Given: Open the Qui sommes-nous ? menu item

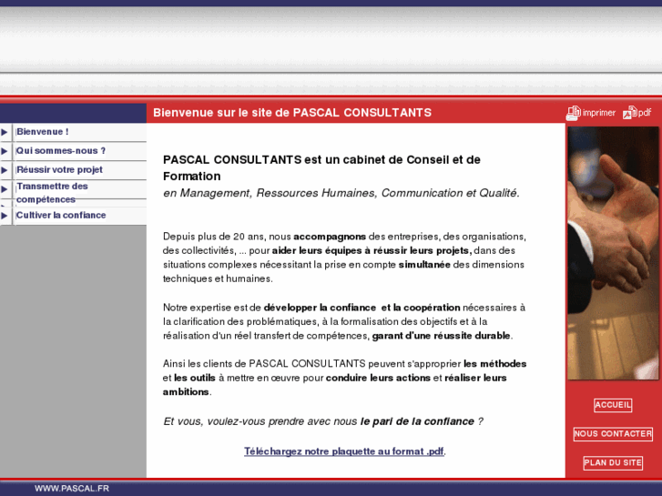Looking at the screenshot, I should (x=61, y=151).
